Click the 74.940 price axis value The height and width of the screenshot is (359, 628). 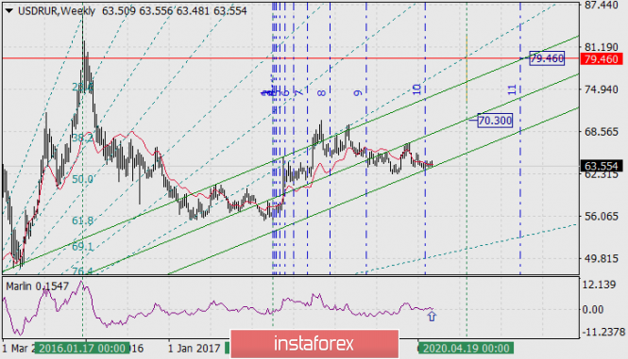pos(602,90)
